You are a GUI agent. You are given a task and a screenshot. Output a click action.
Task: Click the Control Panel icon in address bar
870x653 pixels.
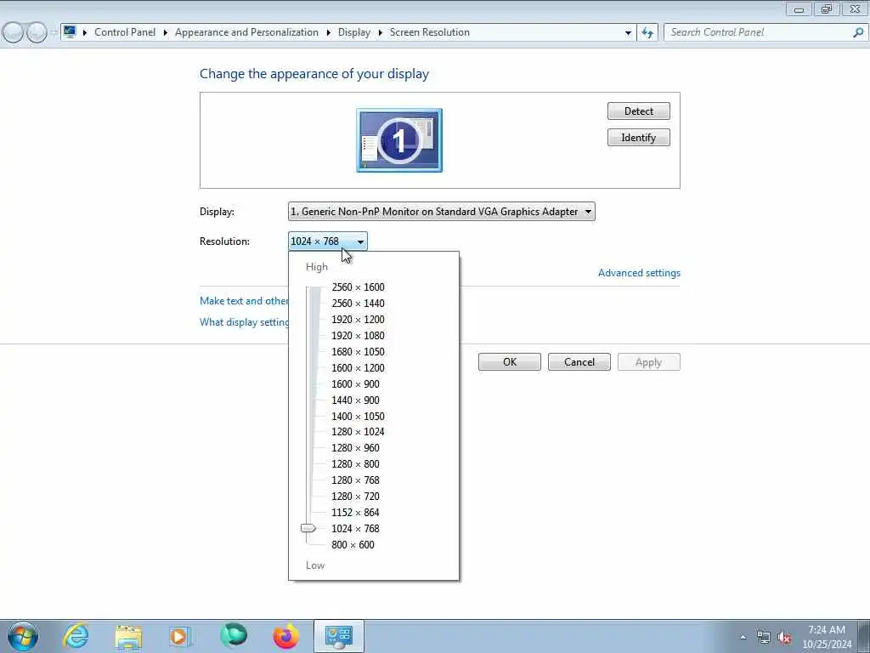70,31
